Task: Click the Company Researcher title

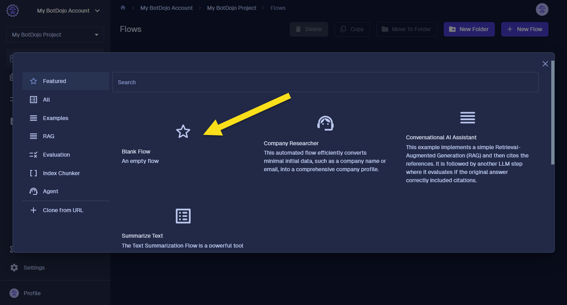Action: pos(291,143)
